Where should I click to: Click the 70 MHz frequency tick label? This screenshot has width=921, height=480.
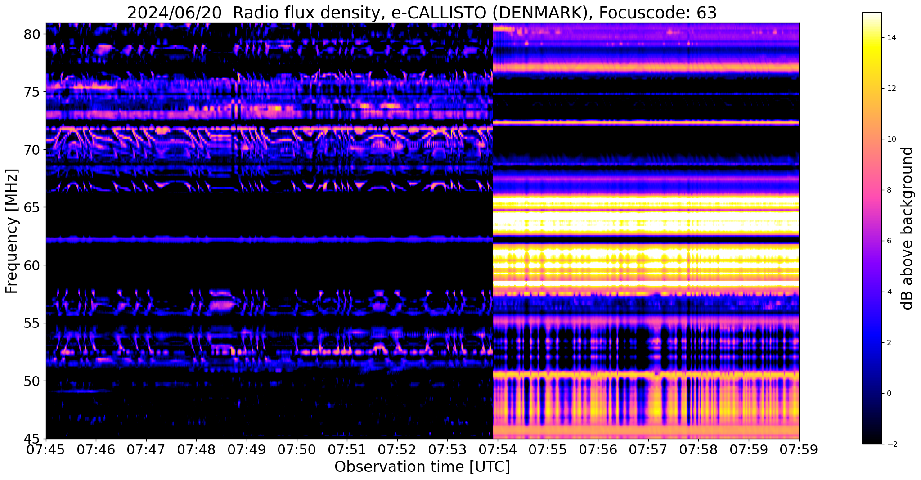pyautogui.click(x=32, y=150)
